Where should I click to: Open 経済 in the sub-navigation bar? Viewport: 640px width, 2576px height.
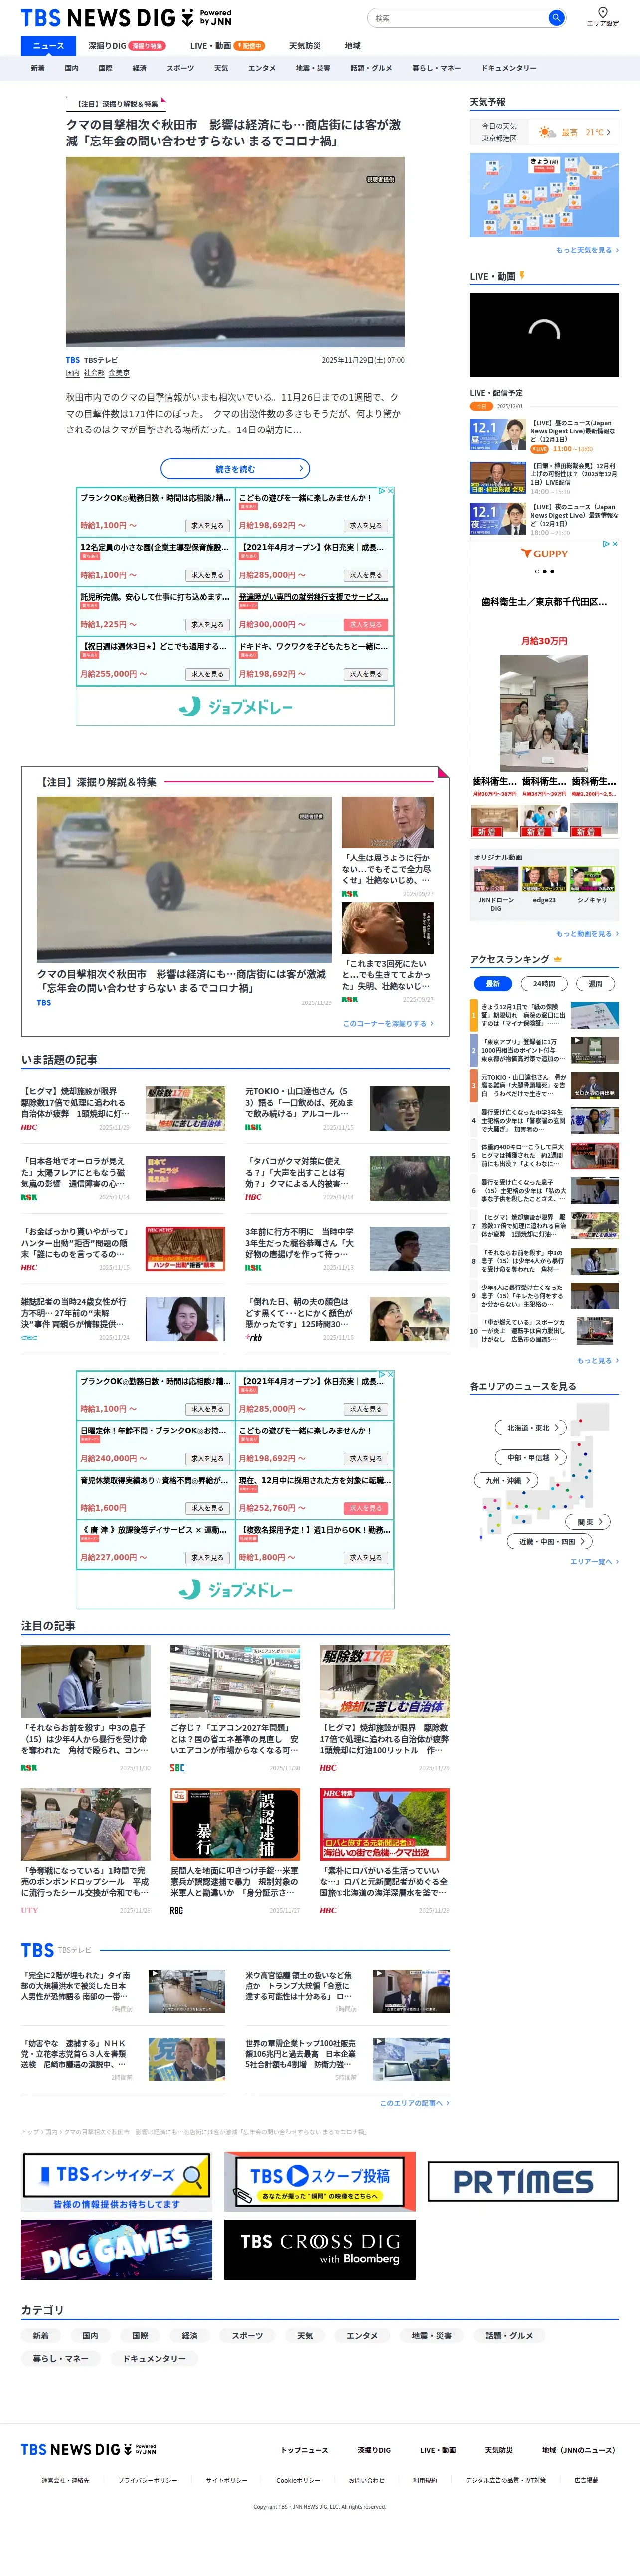[x=139, y=69]
